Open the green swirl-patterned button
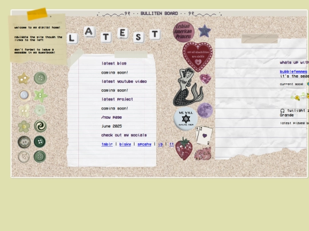Screen dimensions: 309x231 point(40,126)
